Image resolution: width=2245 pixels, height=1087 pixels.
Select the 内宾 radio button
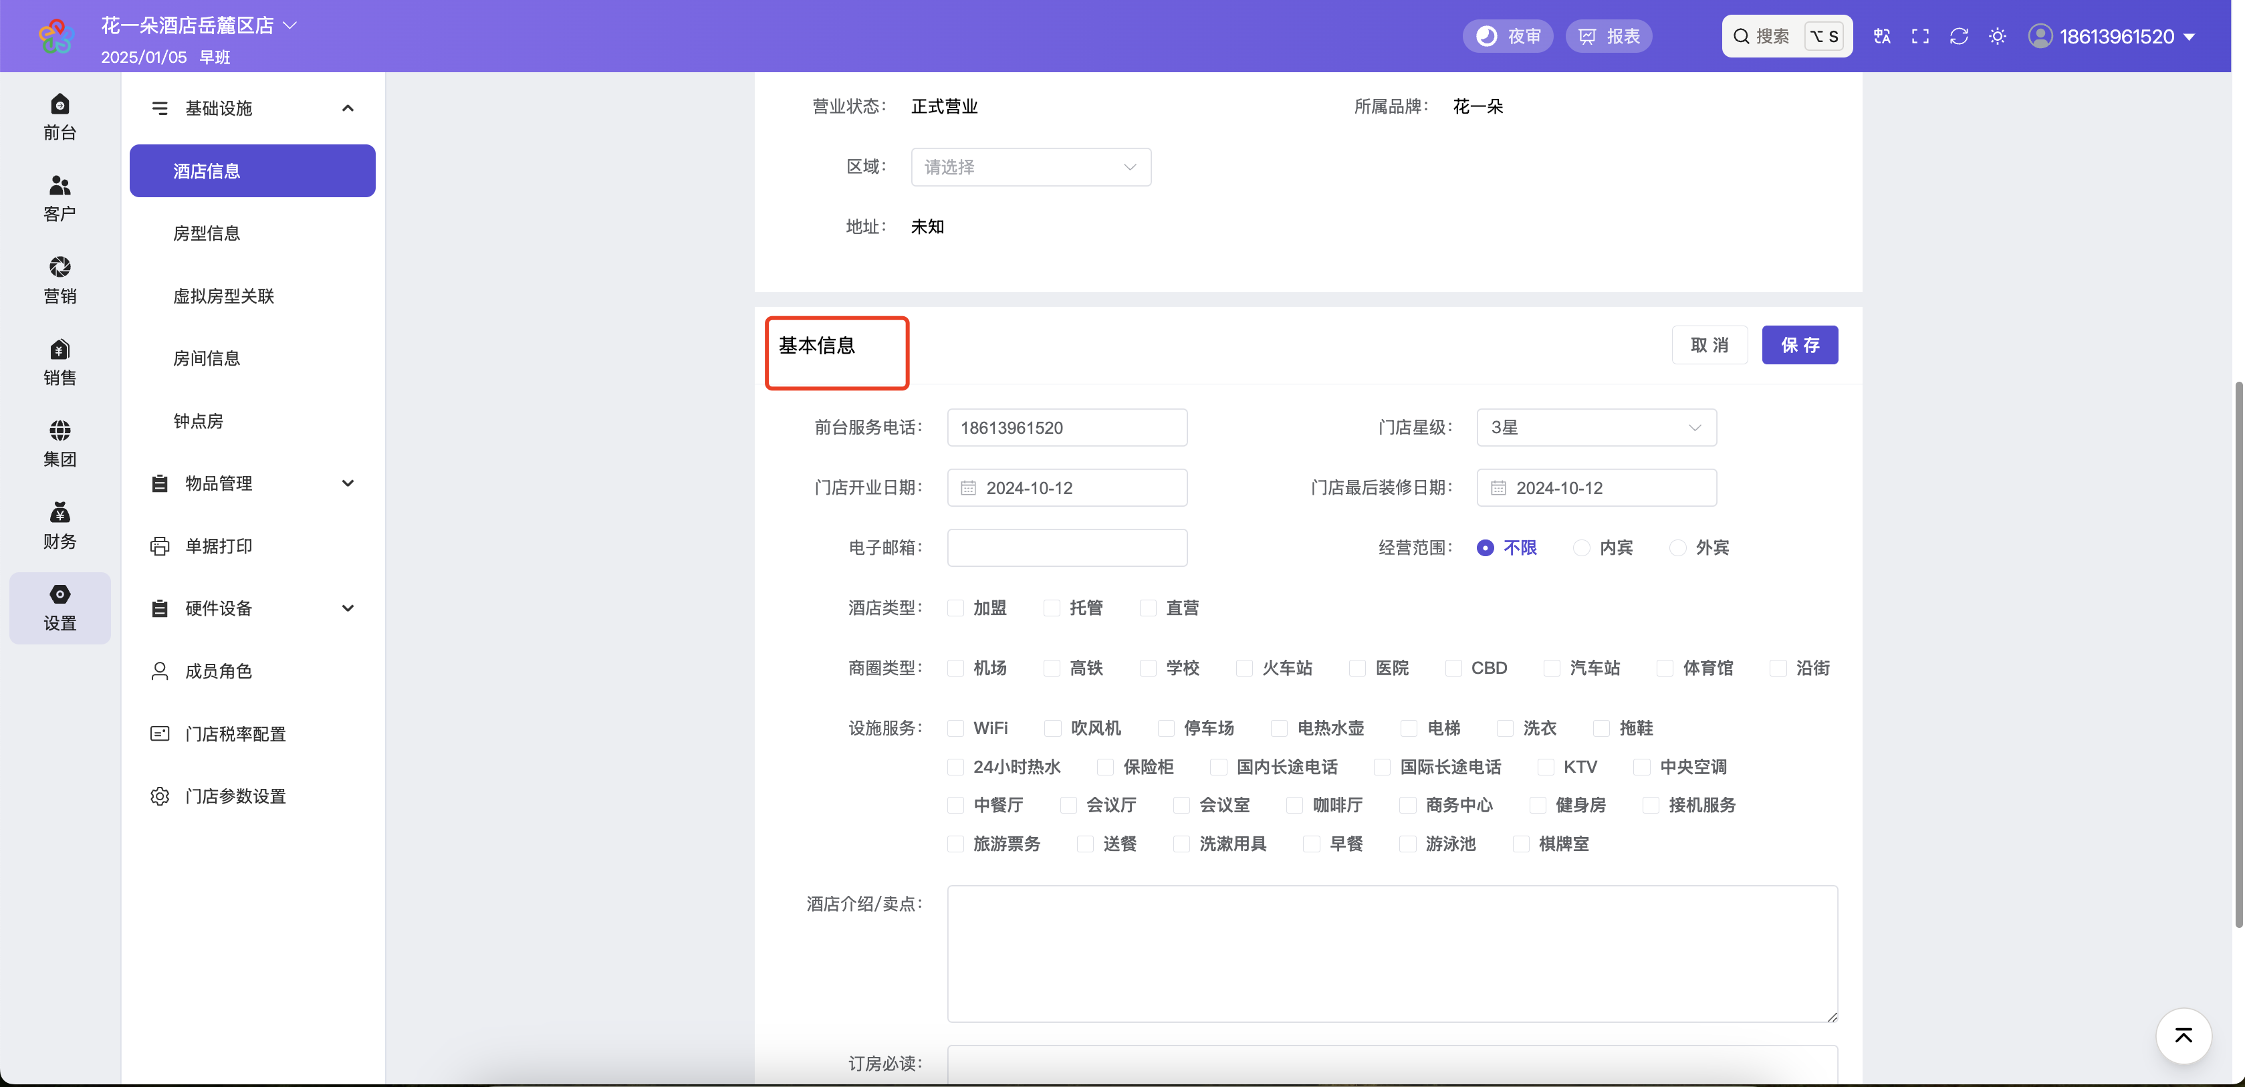click(1581, 548)
